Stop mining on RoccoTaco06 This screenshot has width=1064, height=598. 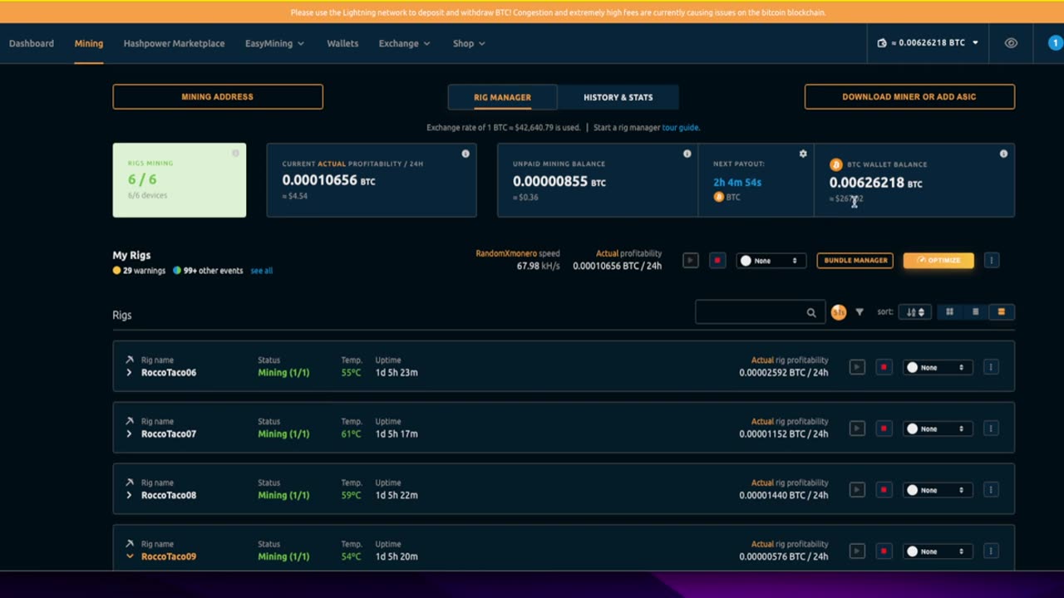[884, 367]
